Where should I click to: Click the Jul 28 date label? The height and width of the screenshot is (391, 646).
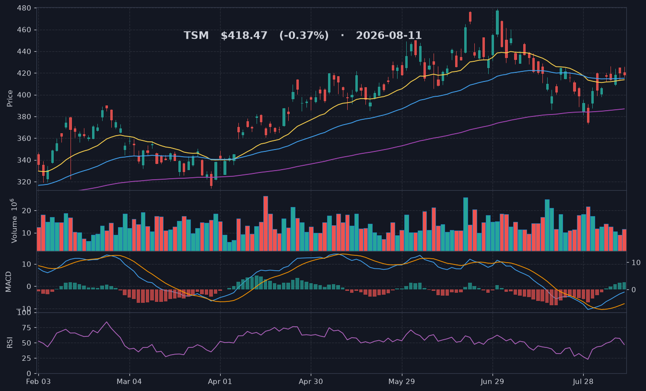click(x=583, y=382)
